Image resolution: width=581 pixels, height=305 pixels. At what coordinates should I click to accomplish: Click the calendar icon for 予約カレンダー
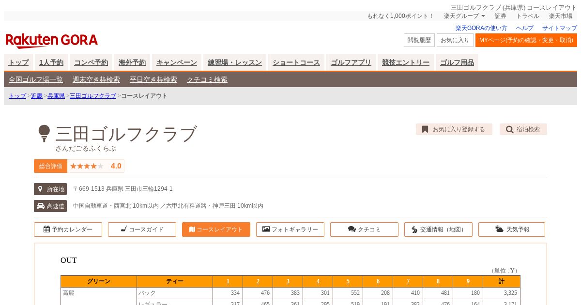[x=46, y=229]
